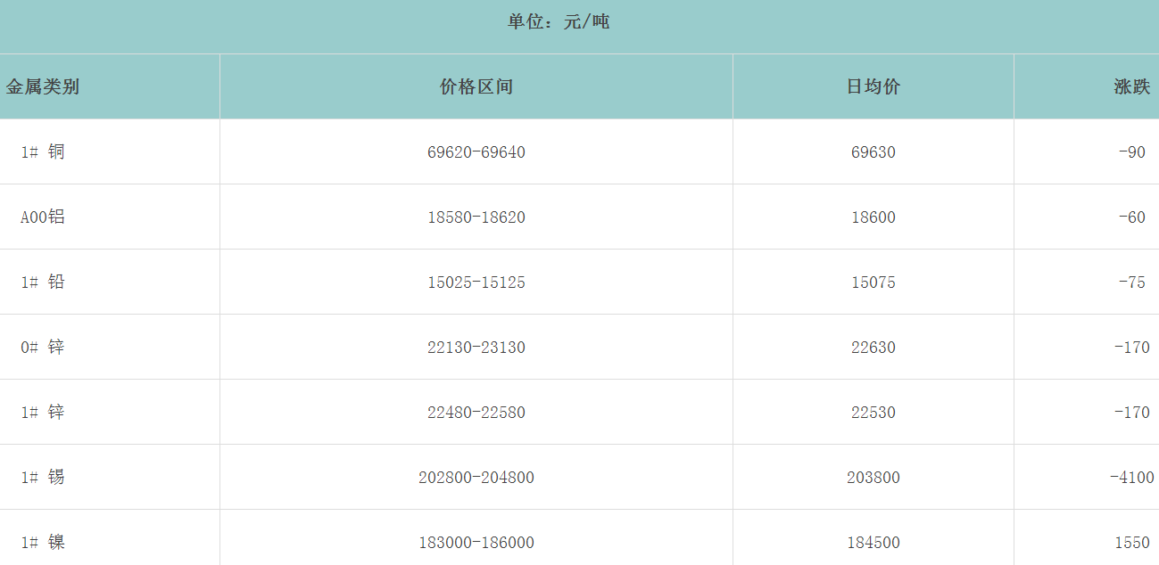Screen dimensions: 1159x565
Task: Select the copper price range 69620-69640
Action: (475, 151)
